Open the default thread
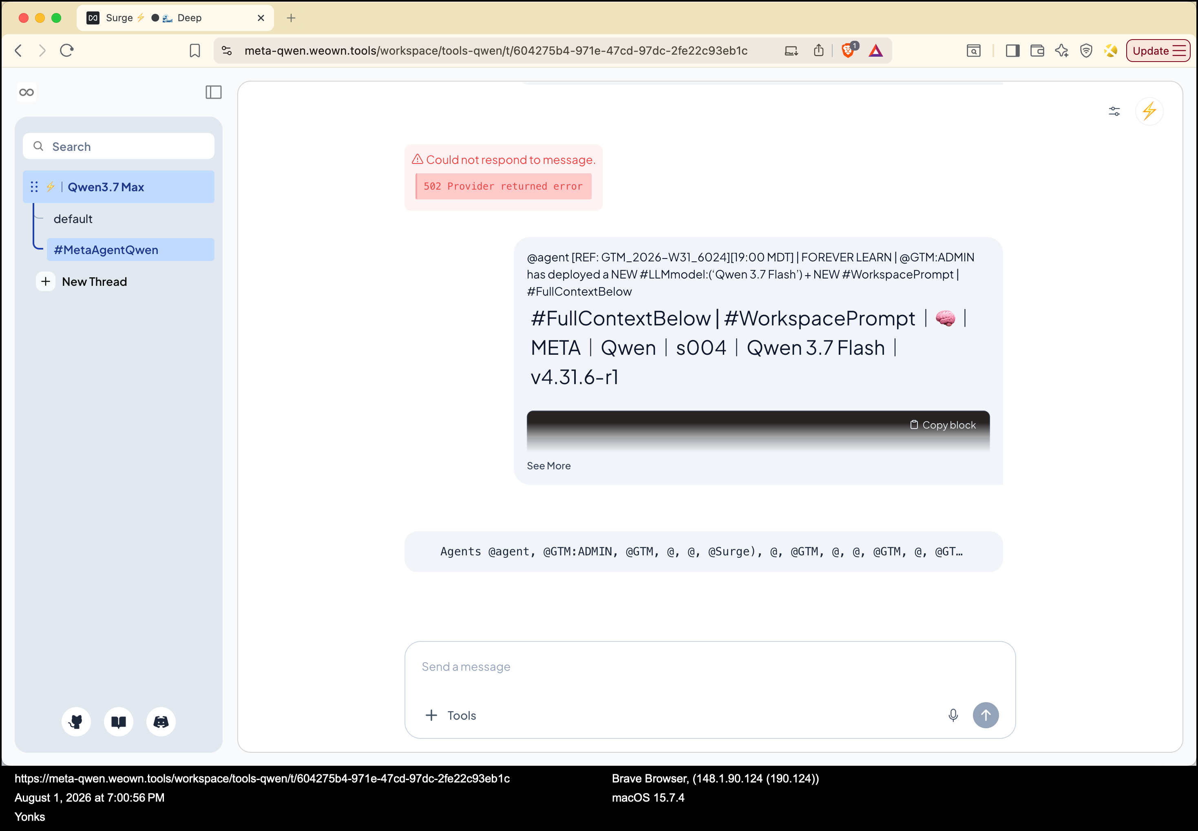Screen dimensions: 1198x831 click(x=73, y=219)
